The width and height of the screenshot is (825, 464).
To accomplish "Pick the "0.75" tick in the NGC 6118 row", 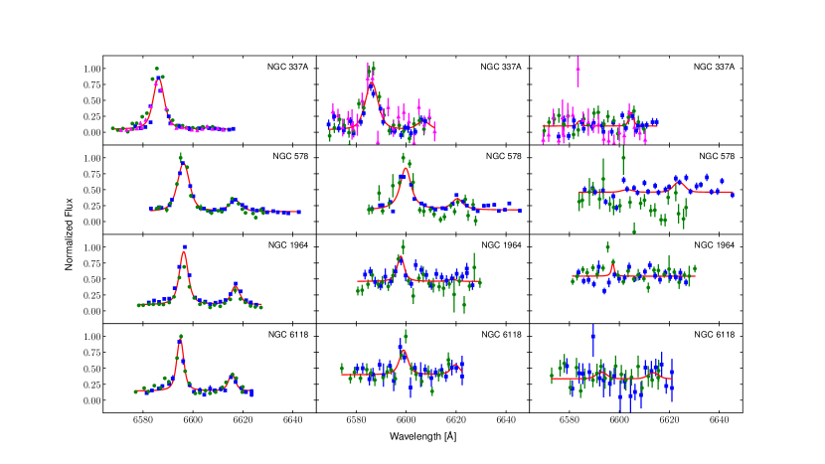I will 92,353.
